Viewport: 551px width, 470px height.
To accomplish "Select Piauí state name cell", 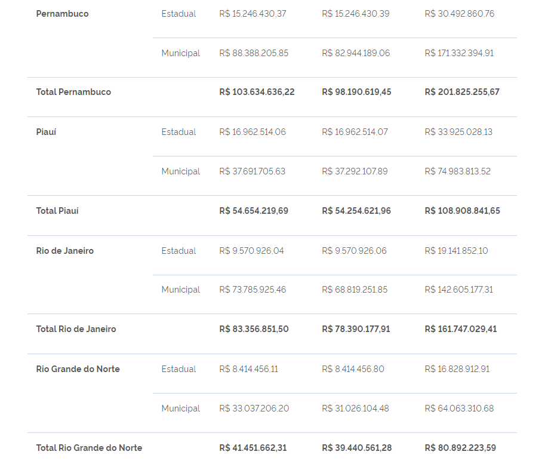I will point(46,132).
